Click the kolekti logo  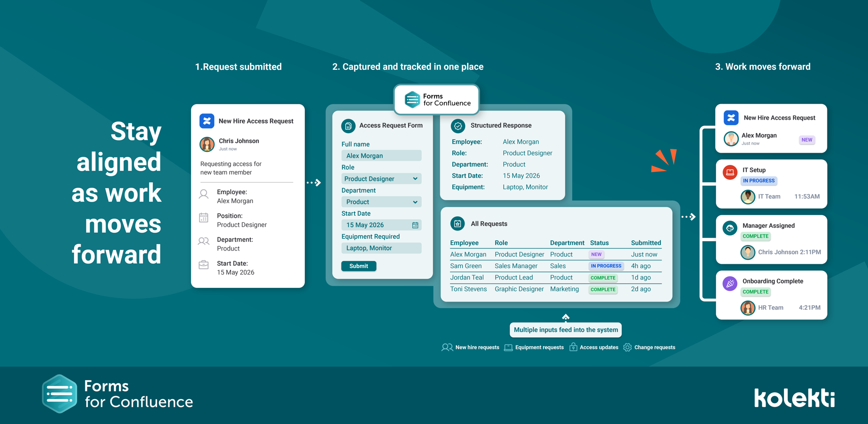point(794,398)
